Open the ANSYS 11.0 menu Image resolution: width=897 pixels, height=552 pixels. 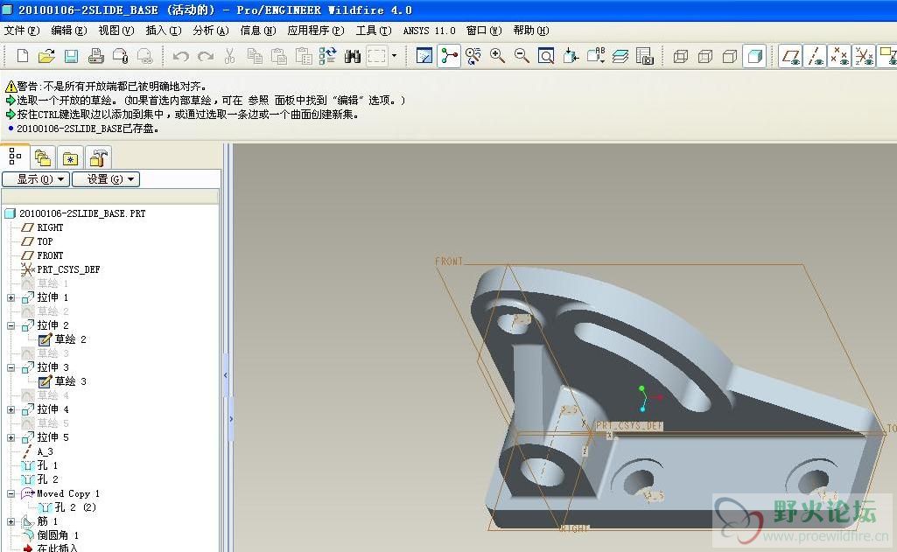(x=429, y=31)
